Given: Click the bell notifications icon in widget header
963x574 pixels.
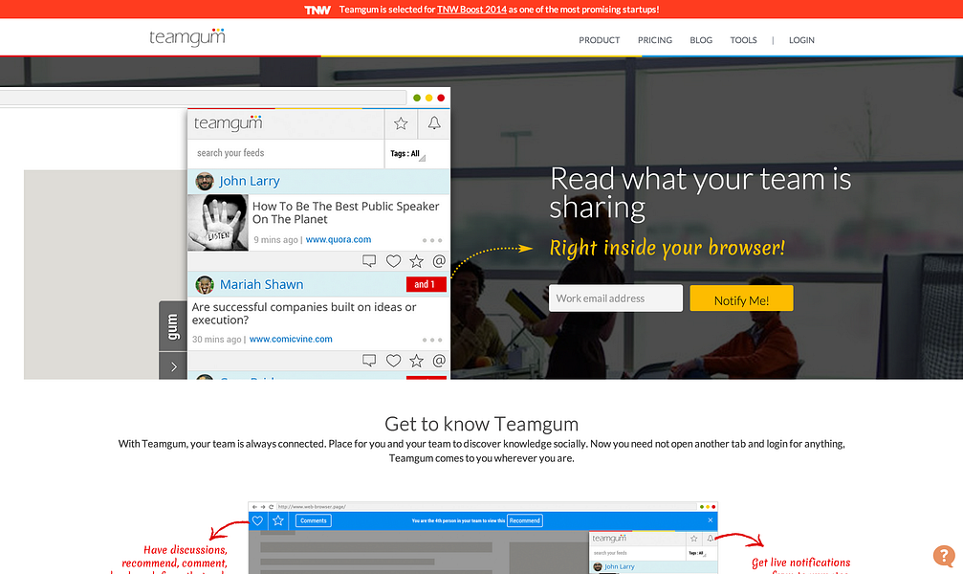Looking at the screenshot, I should tap(434, 123).
